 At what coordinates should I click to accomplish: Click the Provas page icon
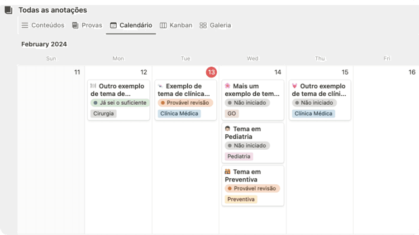pos(75,25)
